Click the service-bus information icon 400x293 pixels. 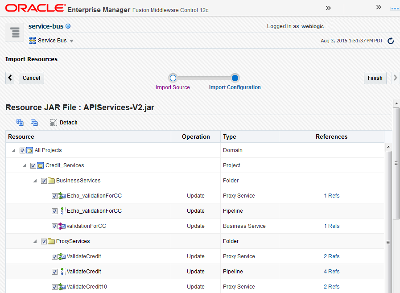pyautogui.click(x=68, y=26)
